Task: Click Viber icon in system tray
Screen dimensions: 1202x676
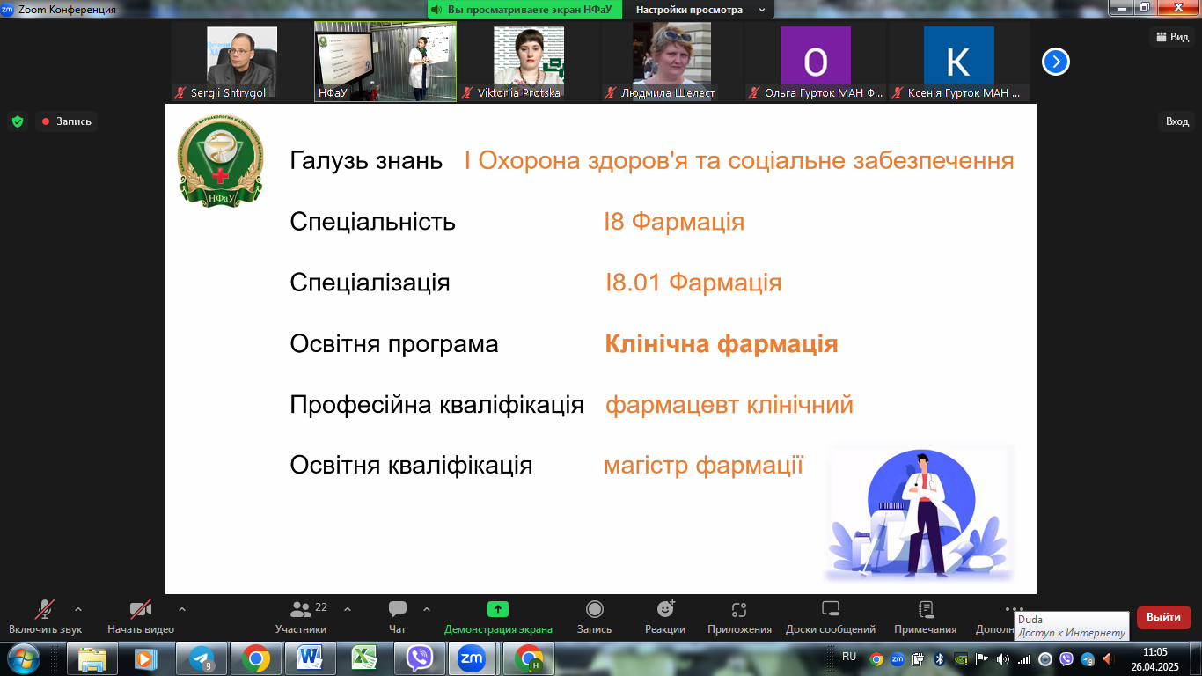Action: (x=1066, y=658)
